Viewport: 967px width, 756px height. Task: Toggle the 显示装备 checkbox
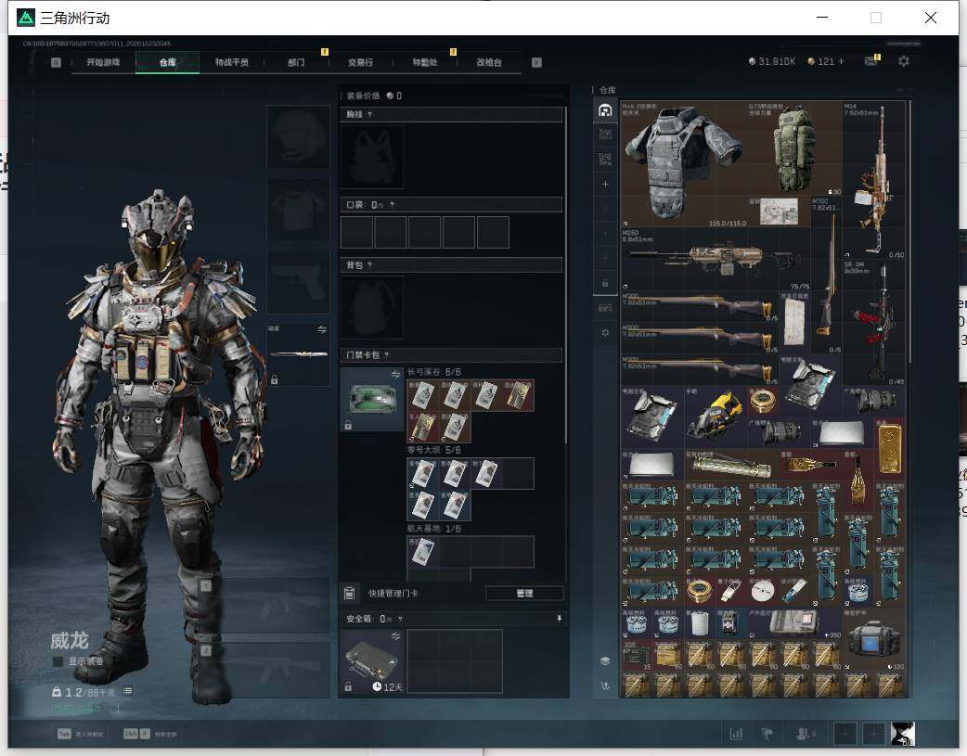[58, 661]
